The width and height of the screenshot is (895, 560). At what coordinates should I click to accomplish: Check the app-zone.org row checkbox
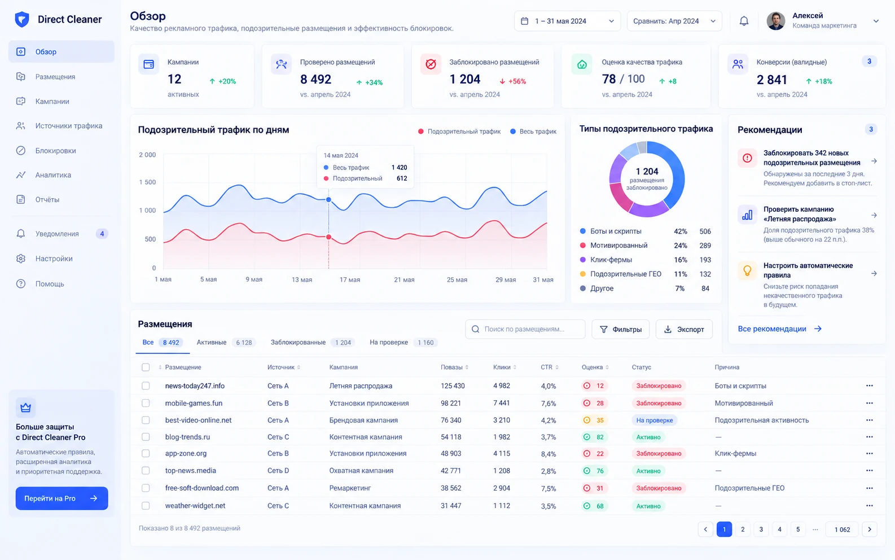coord(146,453)
